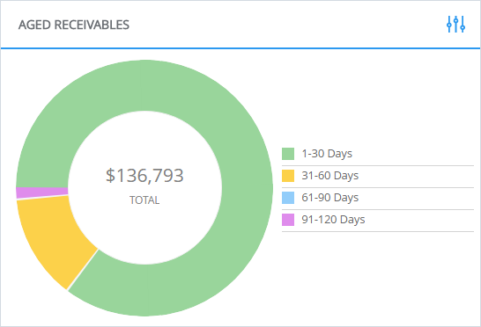Select the 31-60 Days legend label
Image resolution: width=481 pixels, height=327 pixels.
point(330,176)
